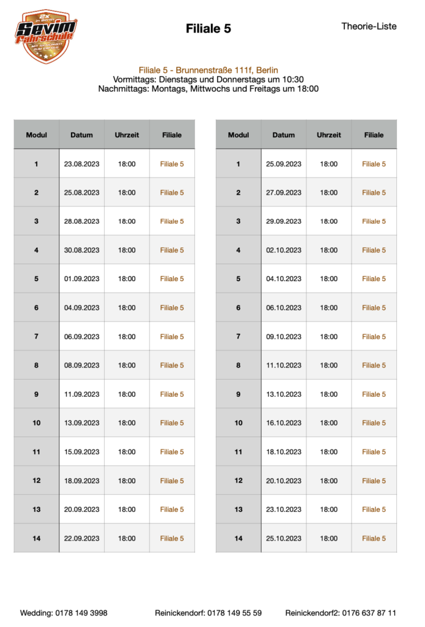The width and height of the screenshot is (425, 627).
Task: Click the date 22.09.2023
Action: pos(81,539)
